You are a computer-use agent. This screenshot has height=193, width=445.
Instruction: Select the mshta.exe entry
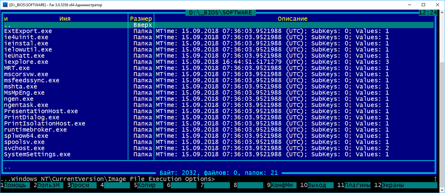[x=219, y=87]
